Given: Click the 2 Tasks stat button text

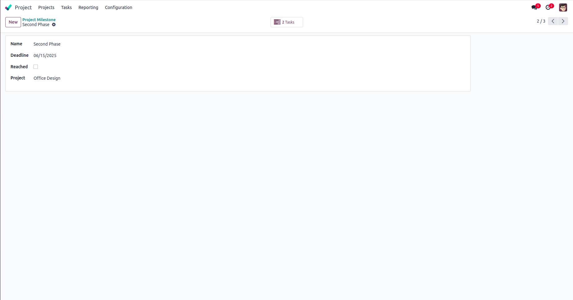Looking at the screenshot, I should [x=288, y=22].
